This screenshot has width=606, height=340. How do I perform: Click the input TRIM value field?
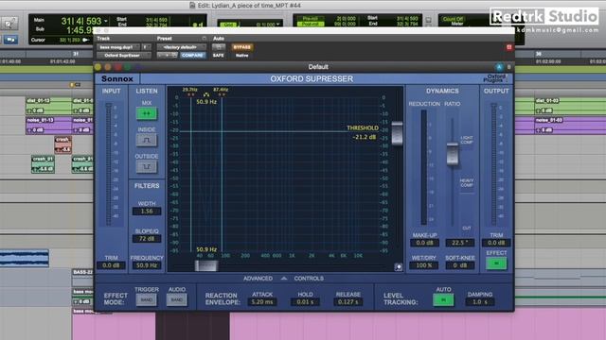[x=111, y=265]
